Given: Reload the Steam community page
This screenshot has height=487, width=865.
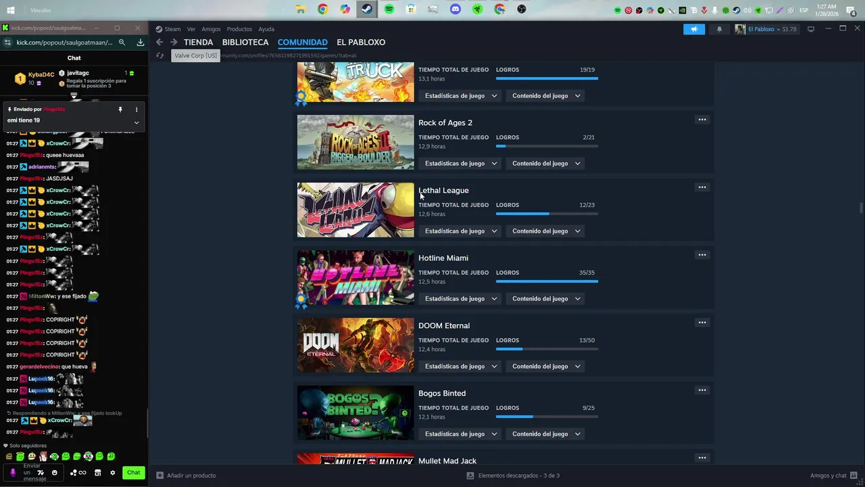Looking at the screenshot, I should click(x=159, y=55).
